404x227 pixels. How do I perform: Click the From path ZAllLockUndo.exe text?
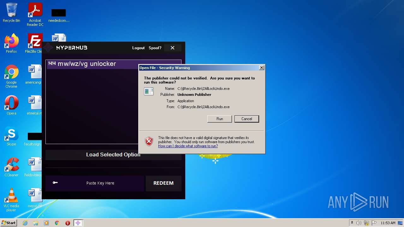(x=203, y=107)
